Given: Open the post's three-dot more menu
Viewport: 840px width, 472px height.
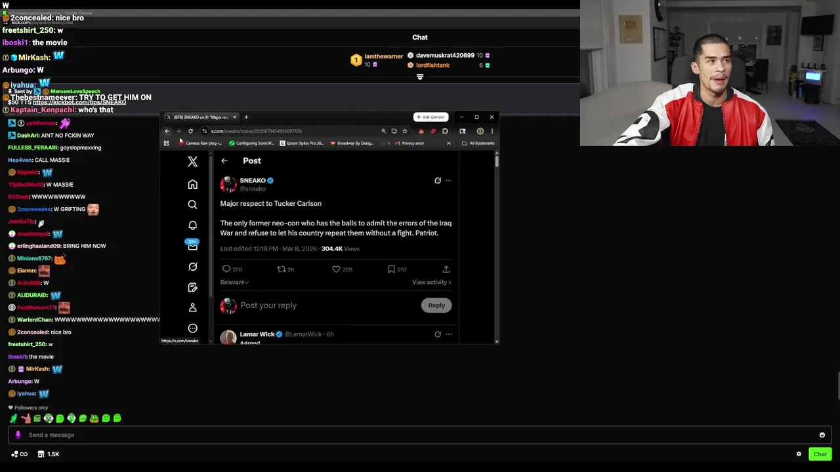Looking at the screenshot, I should click(449, 180).
